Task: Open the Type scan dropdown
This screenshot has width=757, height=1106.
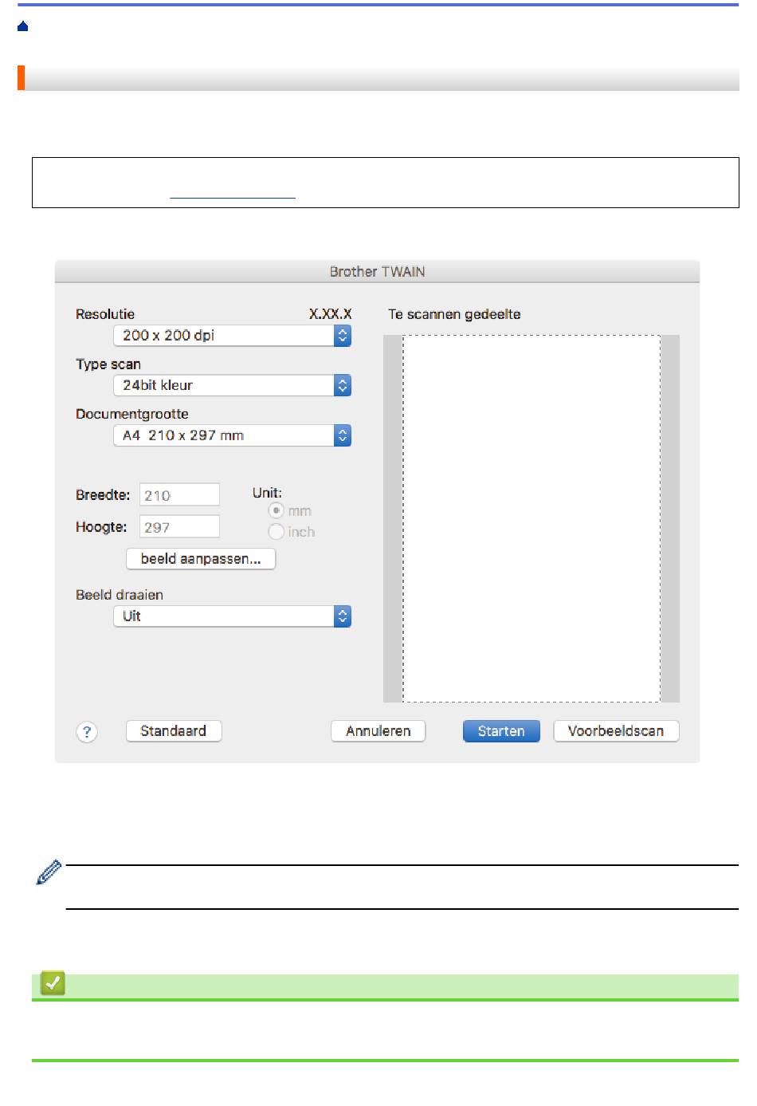Action: click(x=232, y=385)
